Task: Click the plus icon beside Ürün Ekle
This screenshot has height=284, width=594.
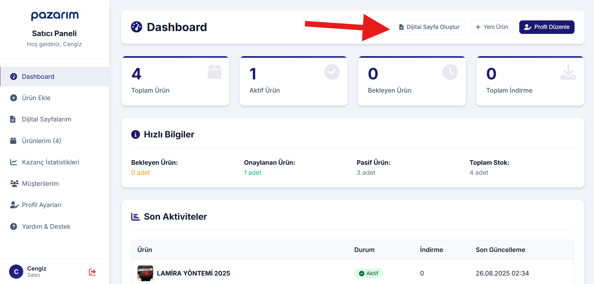Action: click(x=13, y=98)
